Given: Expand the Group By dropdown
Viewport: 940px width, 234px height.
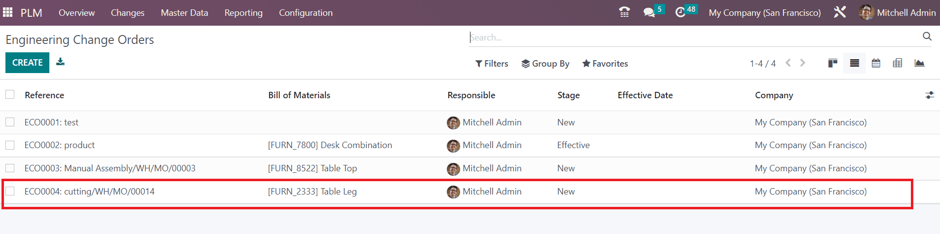Looking at the screenshot, I should click(546, 64).
